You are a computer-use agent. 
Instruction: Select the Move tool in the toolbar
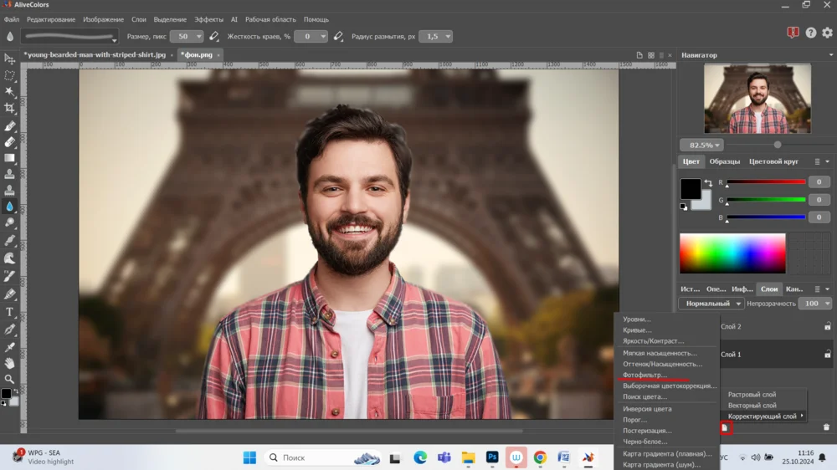coord(9,59)
